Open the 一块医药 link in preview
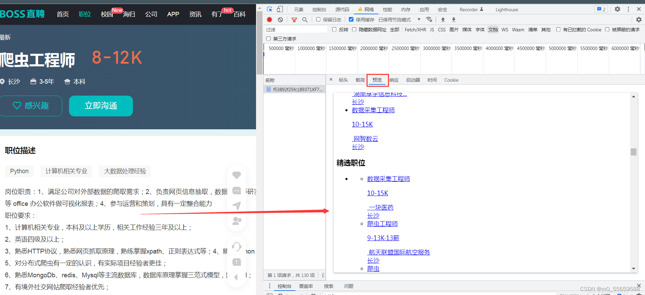Image resolution: width=645 pixels, height=295 pixels. (381, 207)
